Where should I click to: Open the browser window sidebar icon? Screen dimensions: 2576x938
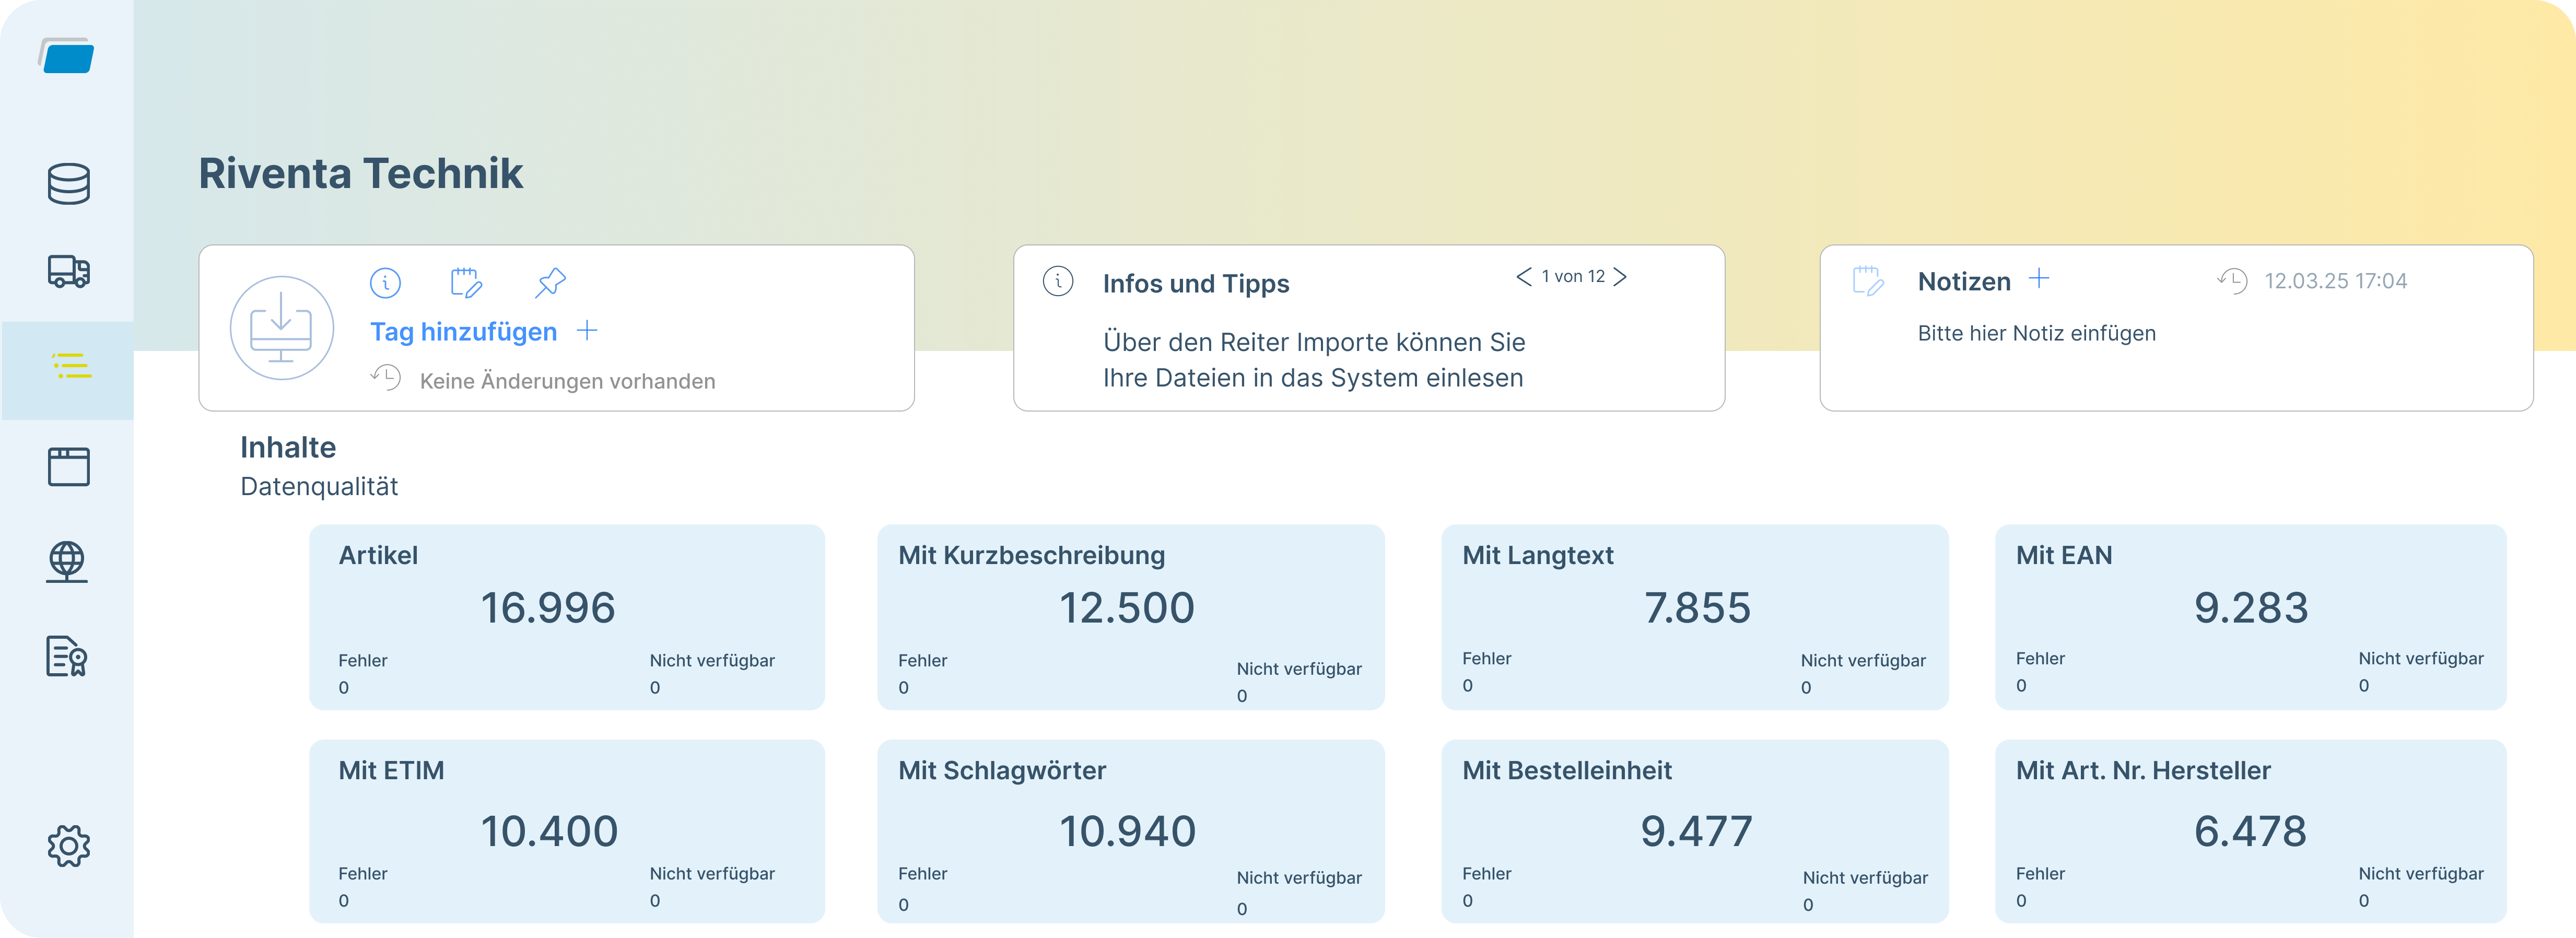click(x=68, y=467)
